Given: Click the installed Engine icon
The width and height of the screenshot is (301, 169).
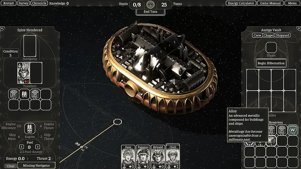Looking at the screenshot, I should 30,129.
